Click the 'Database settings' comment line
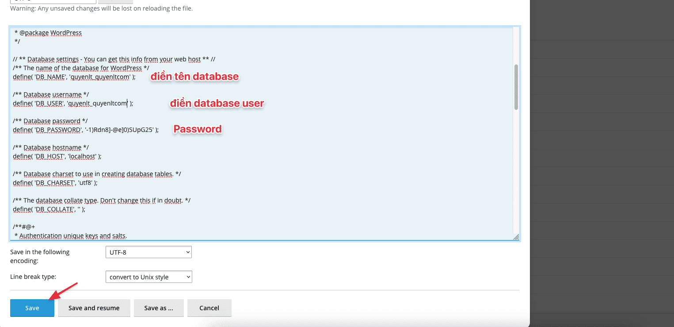Screen dimensions: 674x327 (x=114, y=59)
